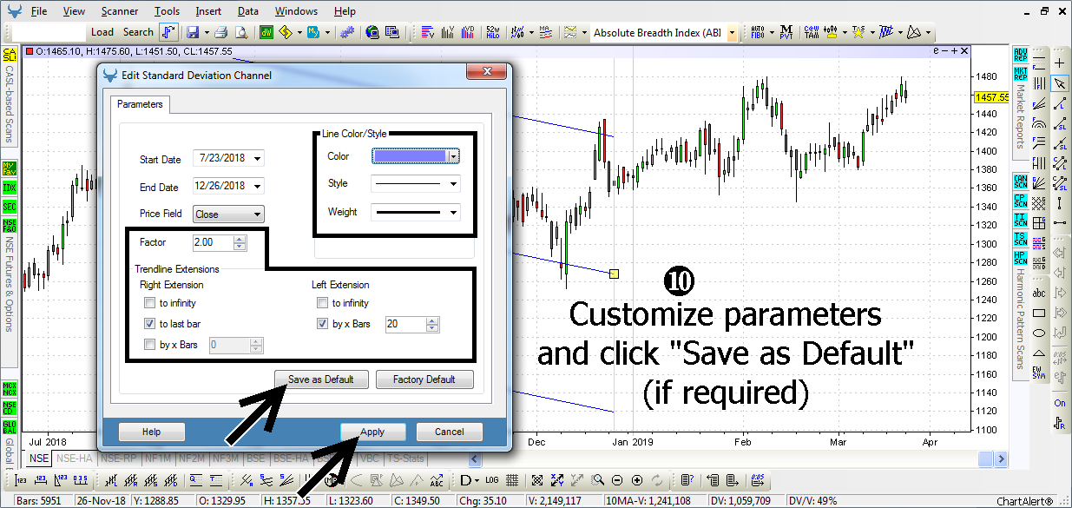Select the NSE-HA bottom tab
This screenshot has width=1072, height=508.
[75, 458]
